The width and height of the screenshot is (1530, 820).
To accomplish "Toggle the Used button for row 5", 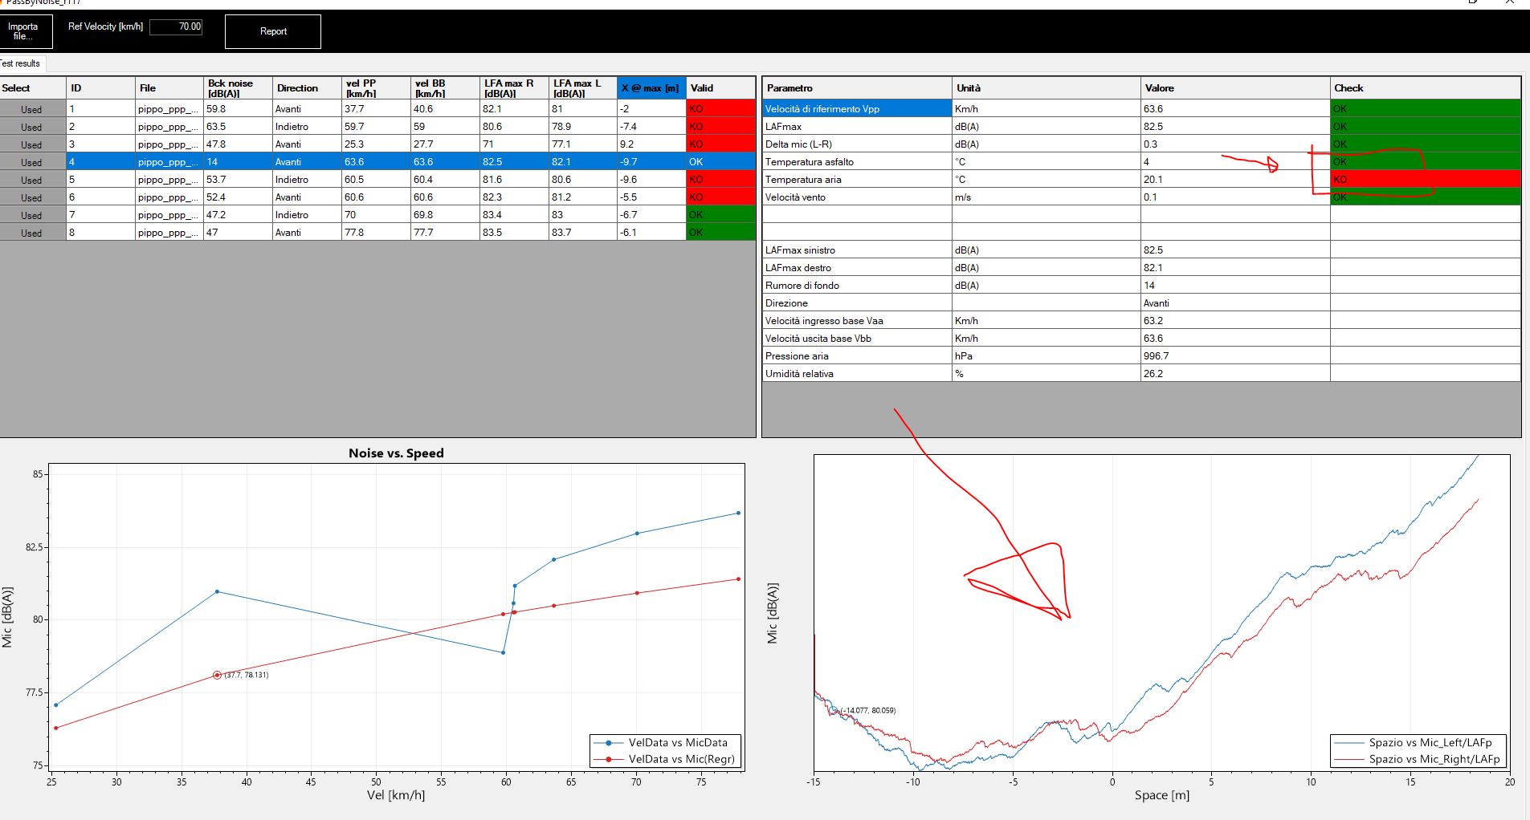I will point(32,180).
